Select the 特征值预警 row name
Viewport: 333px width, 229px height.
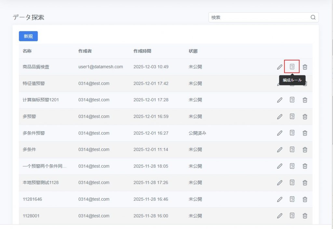34,83
